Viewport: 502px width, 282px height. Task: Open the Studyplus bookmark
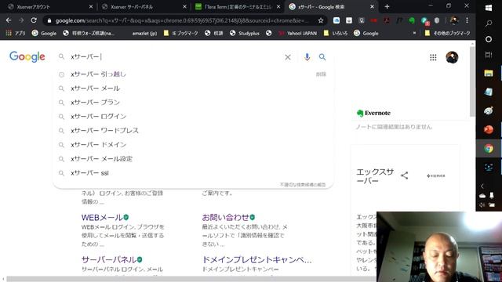point(245,33)
